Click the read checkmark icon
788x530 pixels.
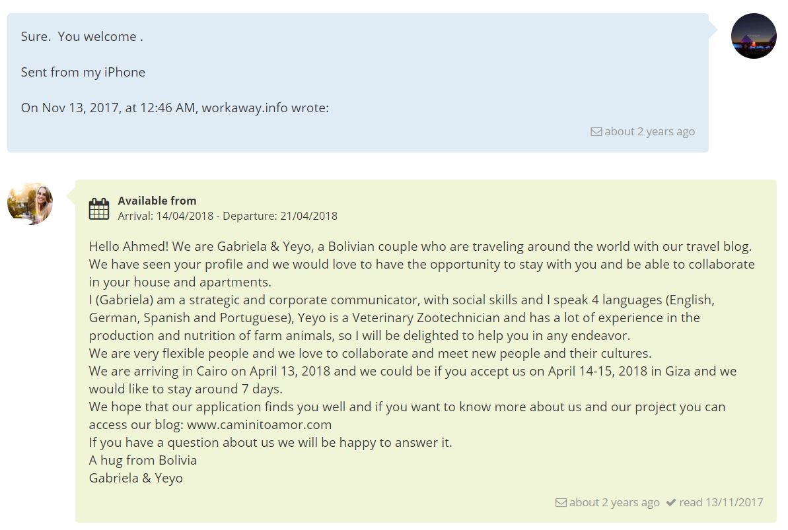click(x=670, y=502)
